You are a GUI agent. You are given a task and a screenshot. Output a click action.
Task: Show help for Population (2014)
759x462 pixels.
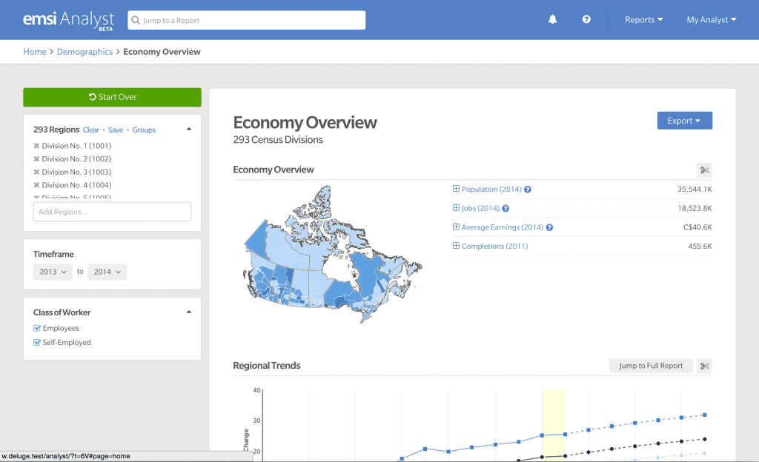(528, 190)
